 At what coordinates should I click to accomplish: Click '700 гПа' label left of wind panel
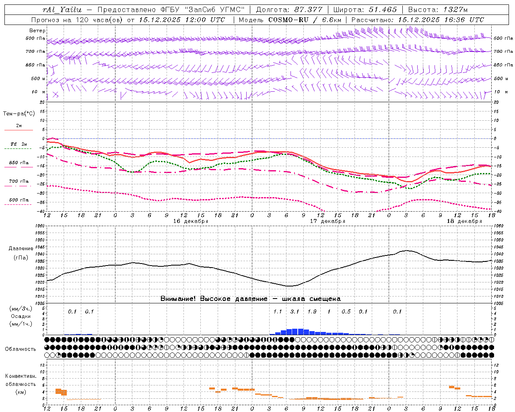click(x=35, y=51)
